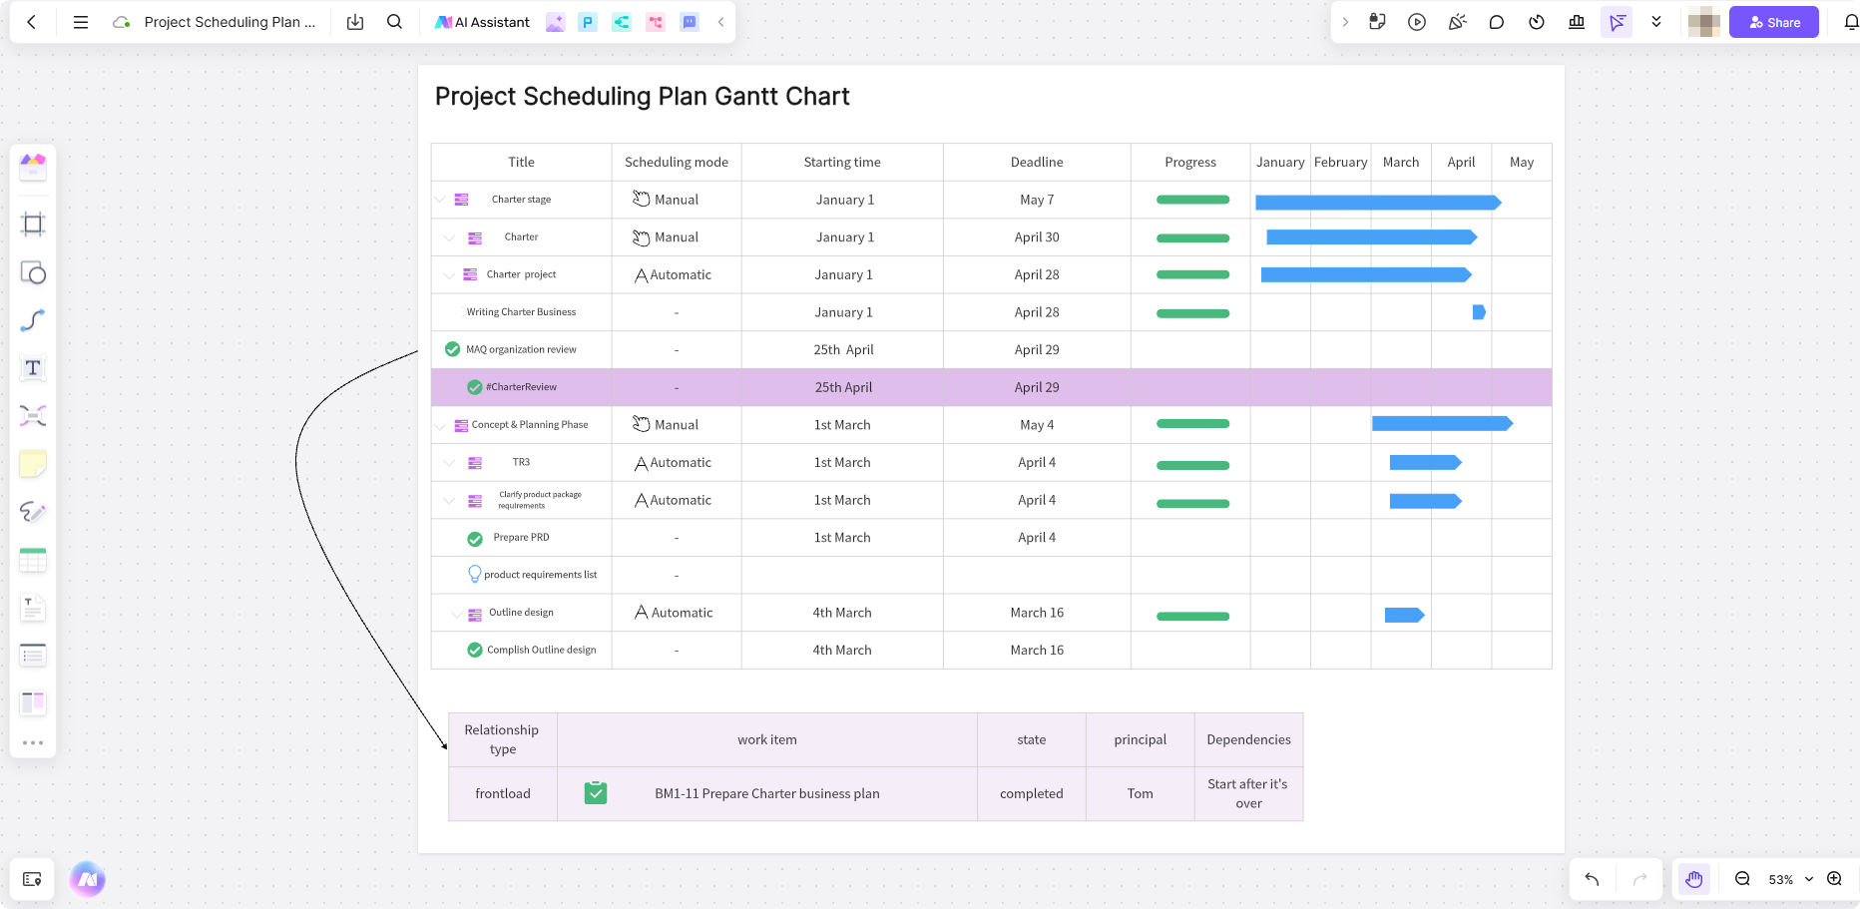
Task: Select the Shapes tool
Action: [x=33, y=272]
